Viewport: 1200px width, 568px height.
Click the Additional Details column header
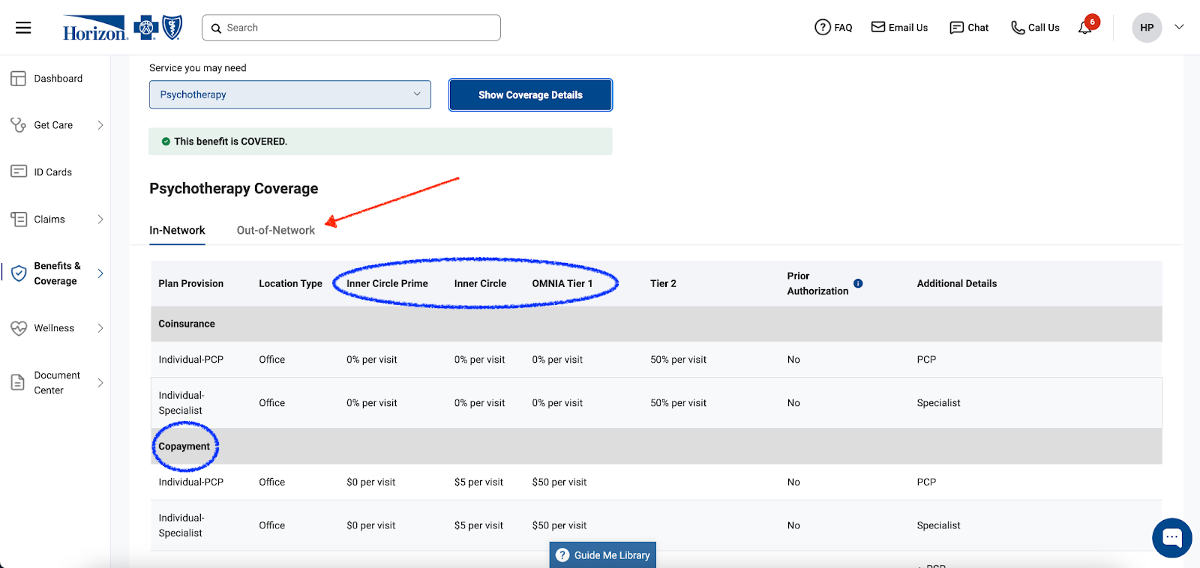(957, 284)
